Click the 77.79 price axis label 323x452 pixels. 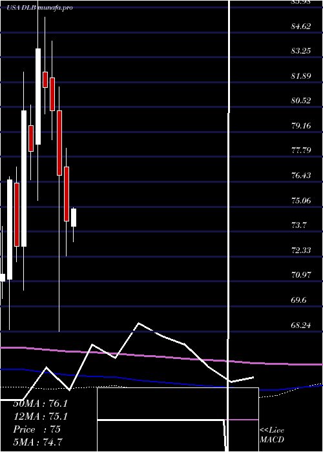click(x=302, y=150)
